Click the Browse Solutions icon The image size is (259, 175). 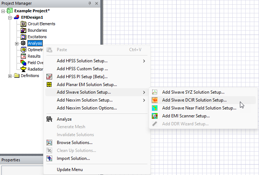[49, 143]
